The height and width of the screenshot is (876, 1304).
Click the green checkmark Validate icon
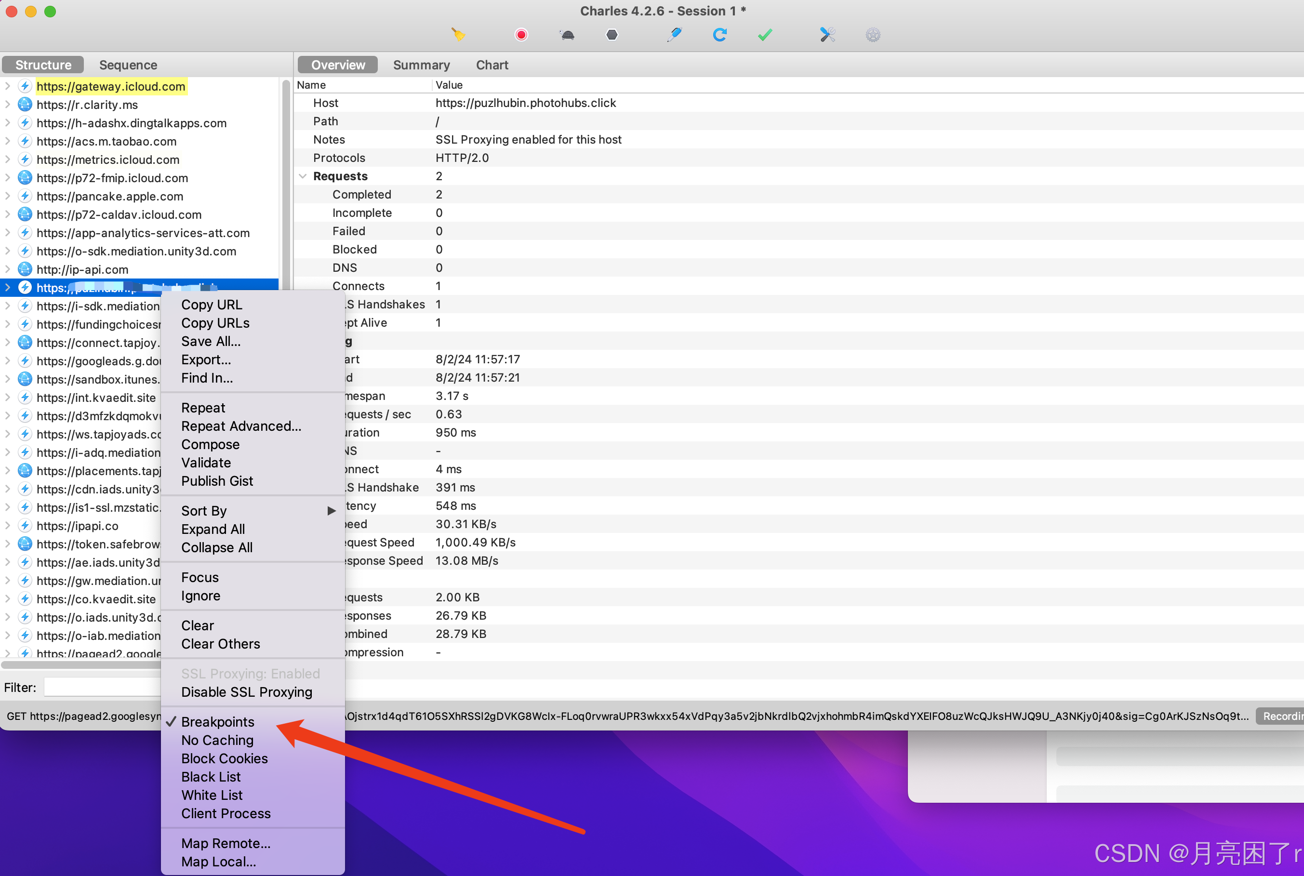[765, 35]
